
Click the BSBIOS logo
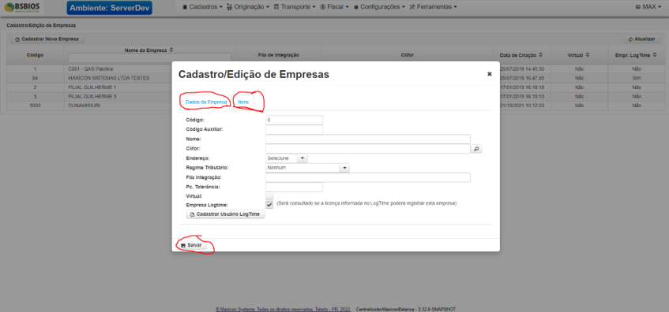[22, 7]
